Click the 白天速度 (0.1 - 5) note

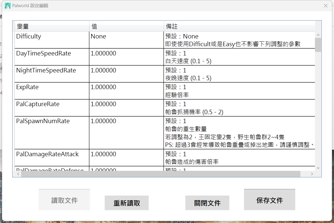pyautogui.click(x=188, y=61)
